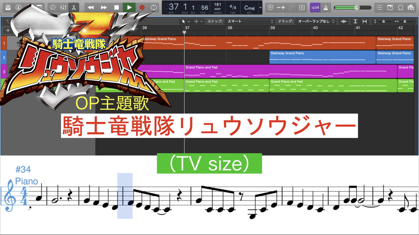Open the Library panel
419x235 pixels.
tap(8, 7)
